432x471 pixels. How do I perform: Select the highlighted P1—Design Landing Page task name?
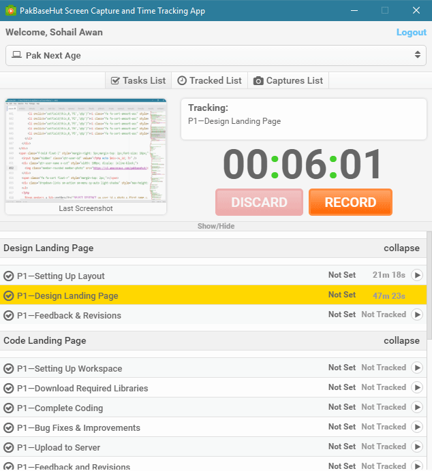(67, 296)
